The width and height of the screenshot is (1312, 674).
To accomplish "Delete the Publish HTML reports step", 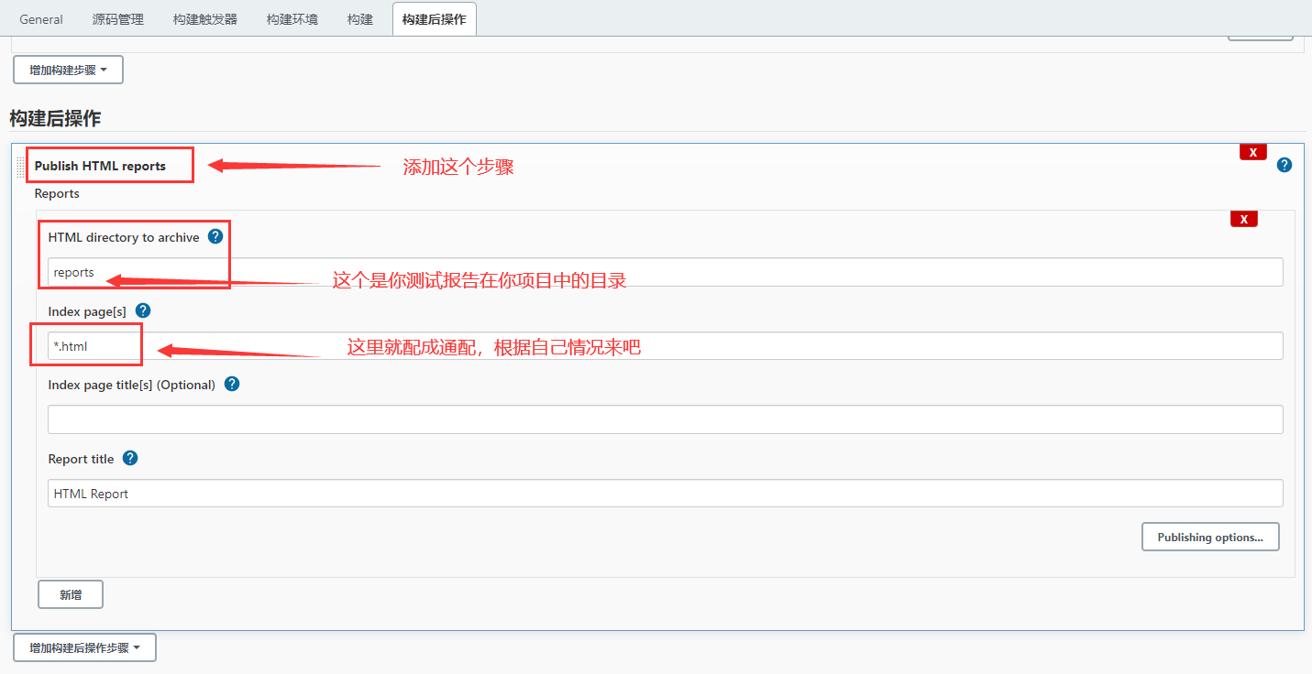I will (x=1252, y=152).
